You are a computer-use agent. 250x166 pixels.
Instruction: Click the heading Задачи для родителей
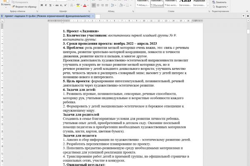[x=81, y=115]
